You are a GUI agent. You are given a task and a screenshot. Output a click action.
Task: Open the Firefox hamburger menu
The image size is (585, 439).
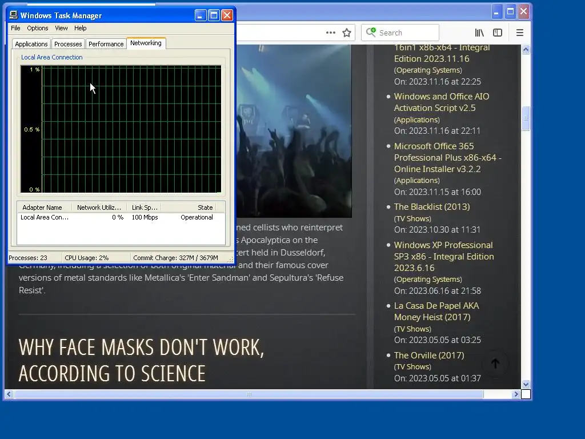tap(520, 33)
